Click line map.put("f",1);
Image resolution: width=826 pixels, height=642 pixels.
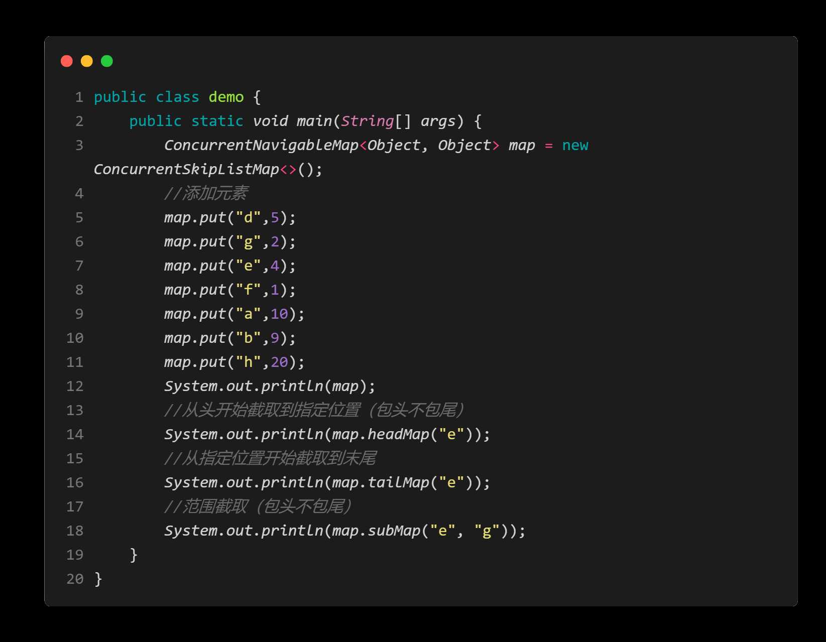click(x=230, y=290)
